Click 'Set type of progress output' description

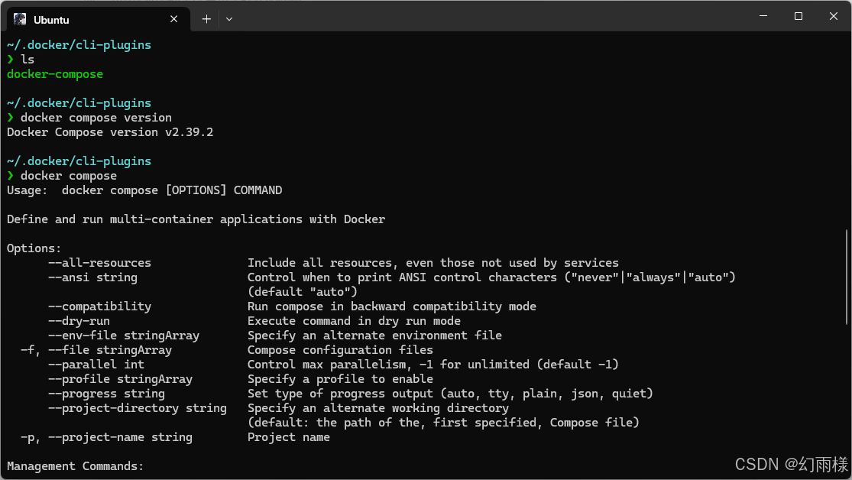pos(450,394)
